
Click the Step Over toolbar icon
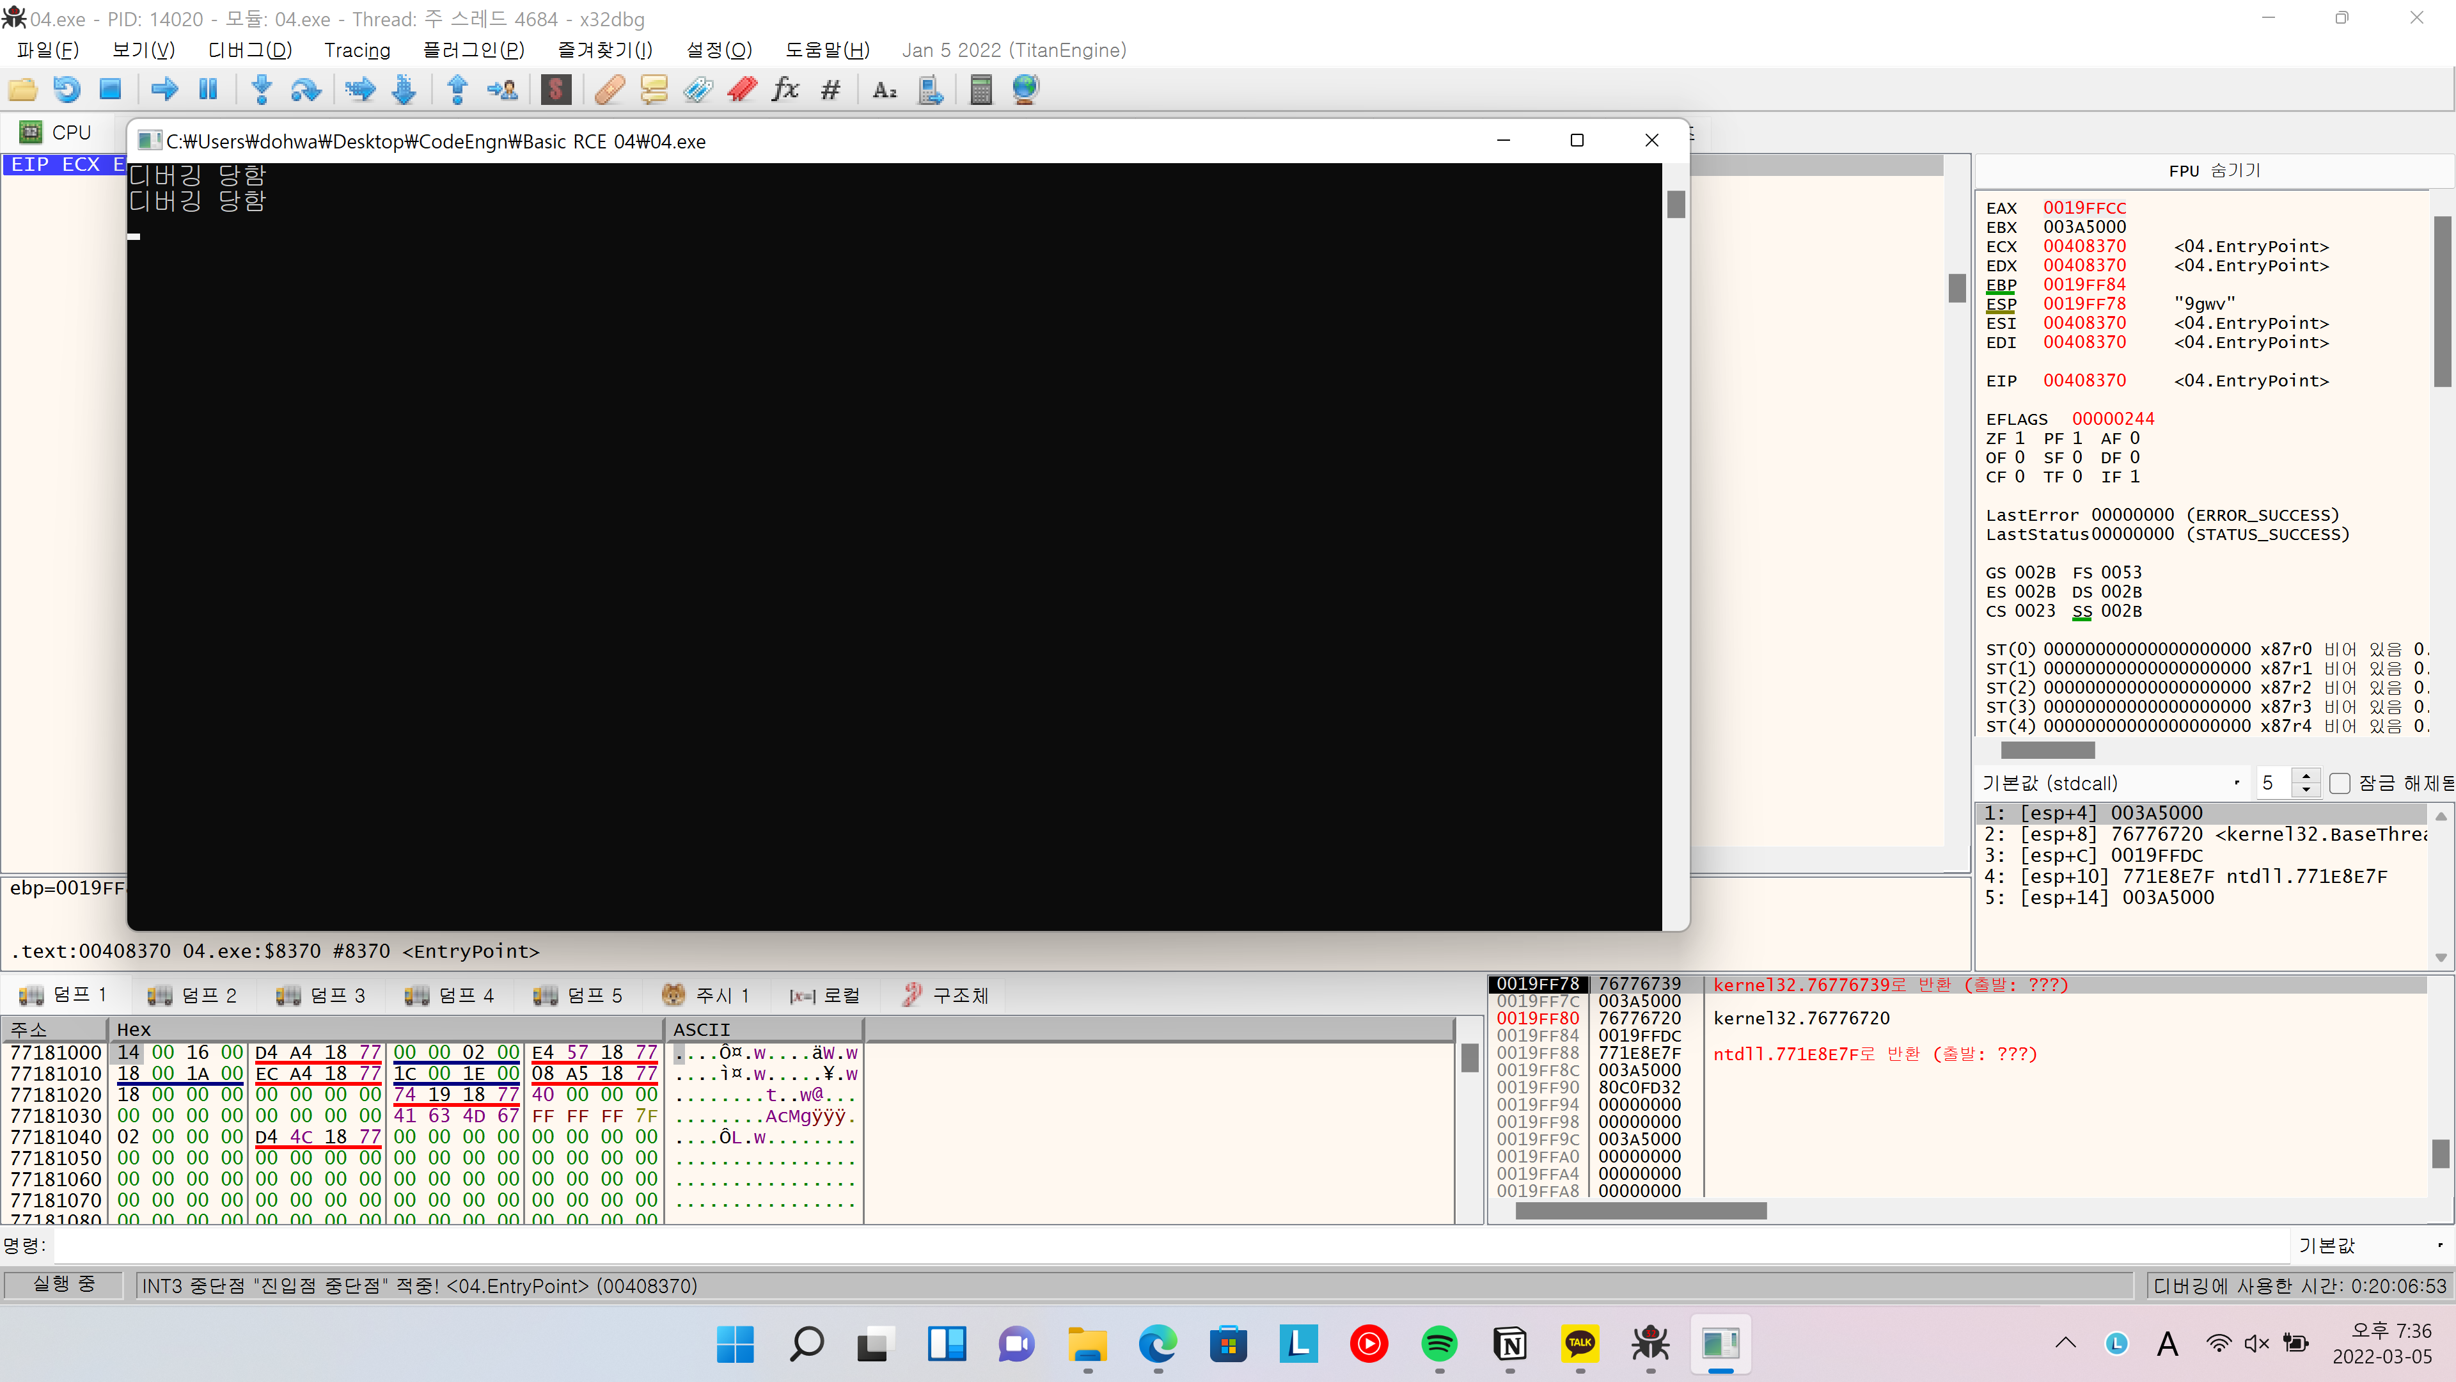point(306,90)
